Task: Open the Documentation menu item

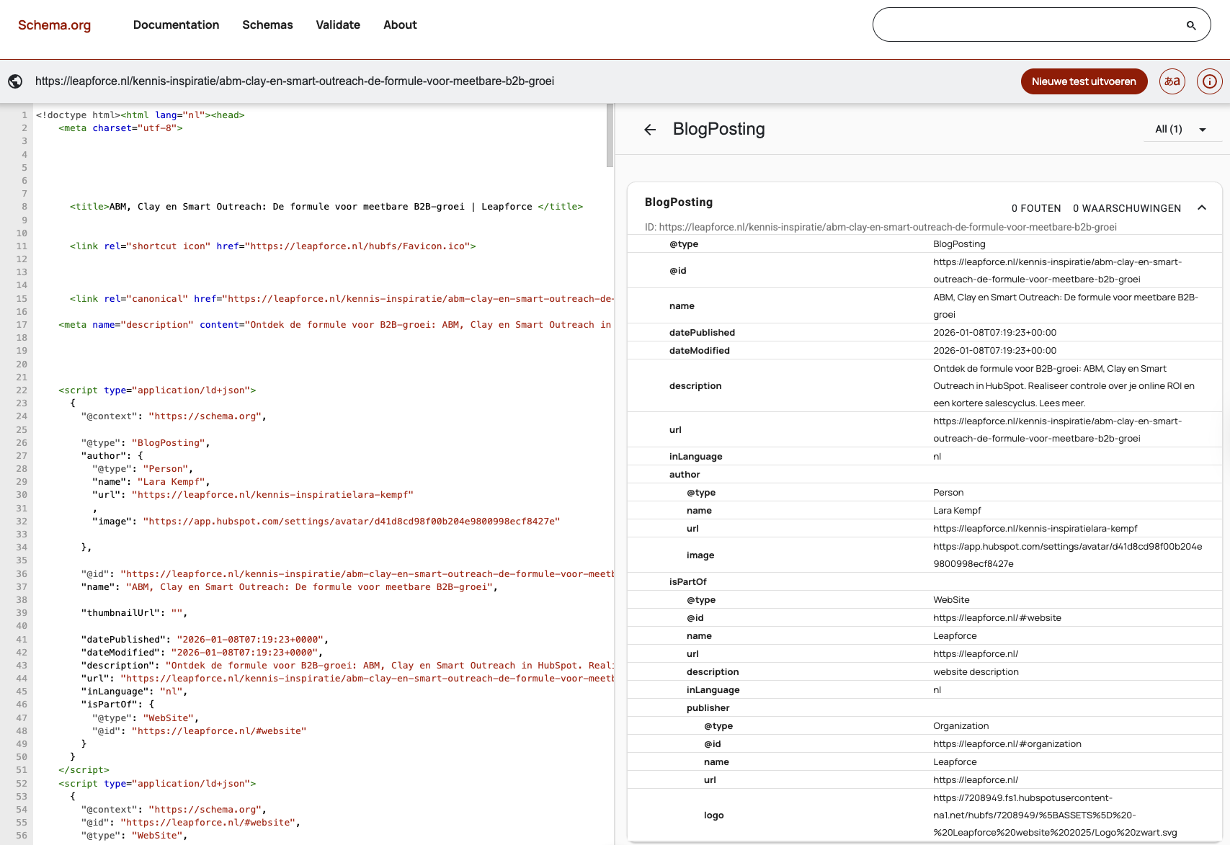Action: 176,24
